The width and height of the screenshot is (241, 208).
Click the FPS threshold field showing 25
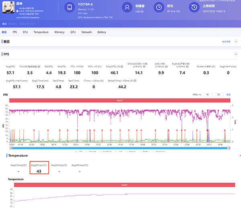click(218, 95)
